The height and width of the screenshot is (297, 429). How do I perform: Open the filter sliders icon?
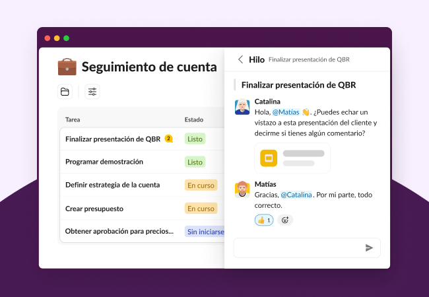click(x=92, y=92)
